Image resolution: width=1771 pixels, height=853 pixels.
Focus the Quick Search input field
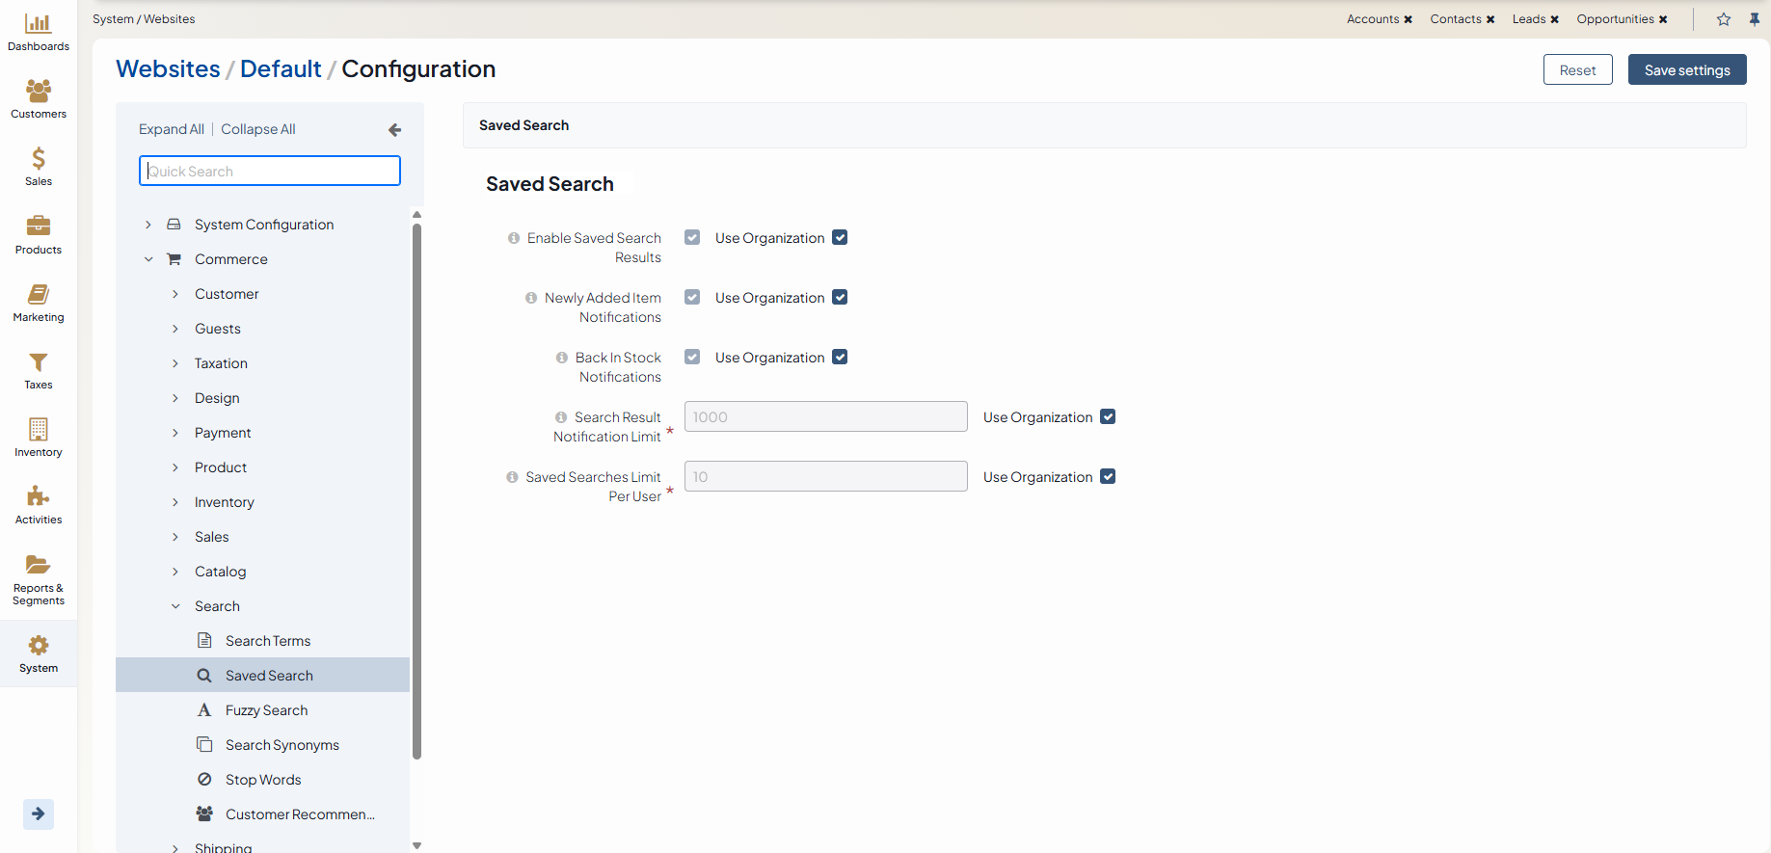270,172
